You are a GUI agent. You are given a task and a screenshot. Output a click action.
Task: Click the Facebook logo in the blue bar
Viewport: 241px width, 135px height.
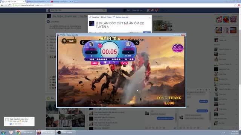[48, 10]
